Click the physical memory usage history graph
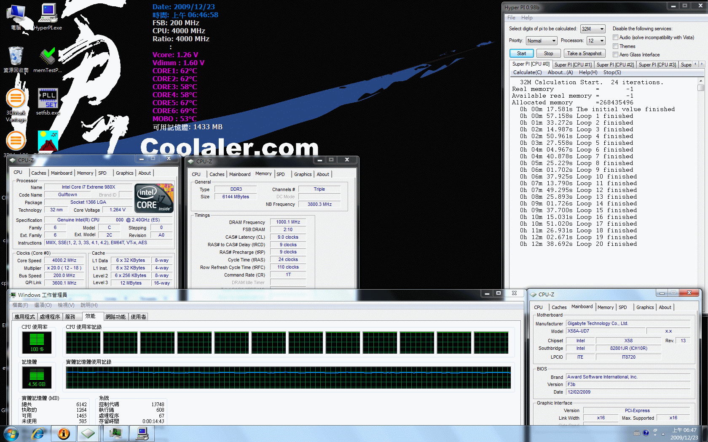 point(289,377)
